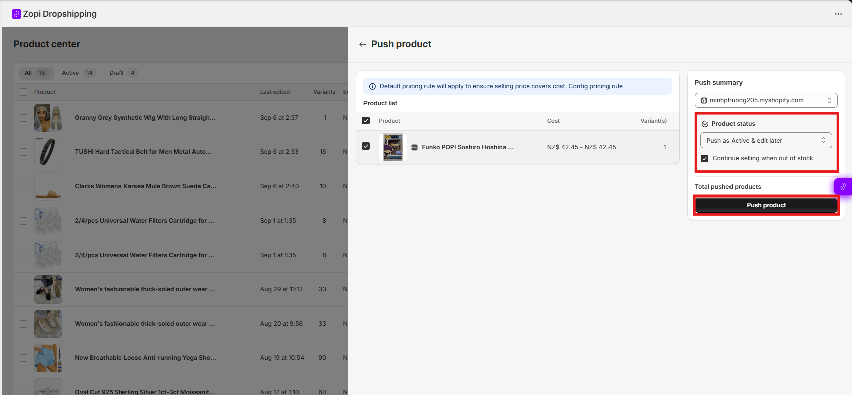
Task: Click the purple Zopi floating widget icon
Action: [843, 186]
